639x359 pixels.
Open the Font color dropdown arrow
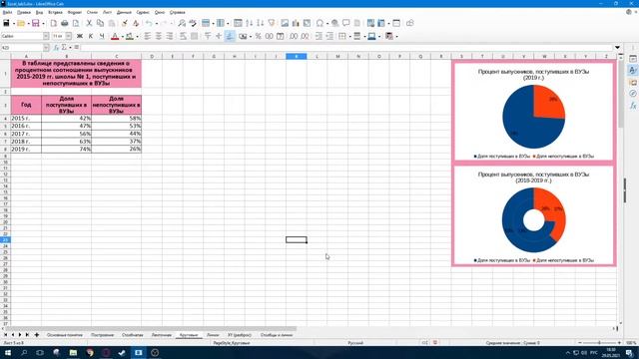pos(122,36)
